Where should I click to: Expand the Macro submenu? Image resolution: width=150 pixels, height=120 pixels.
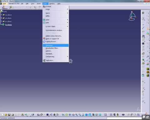[x=56, y=13]
